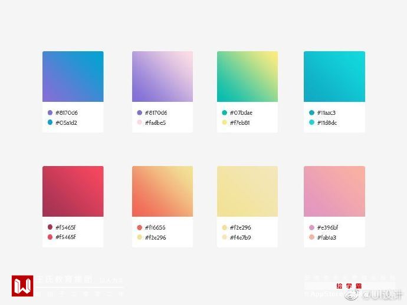This screenshot has width=407, height=305.
Task: Click the hex code #e396bf label
Action: (327, 227)
